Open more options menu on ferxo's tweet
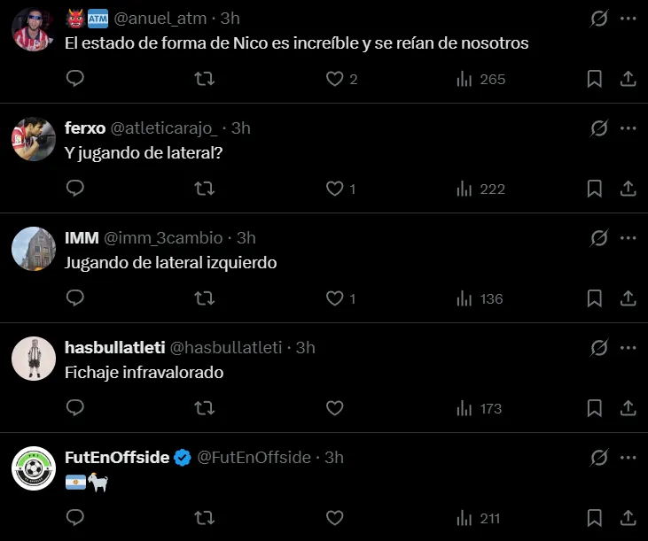Screen dimensions: 648x541 628,128
